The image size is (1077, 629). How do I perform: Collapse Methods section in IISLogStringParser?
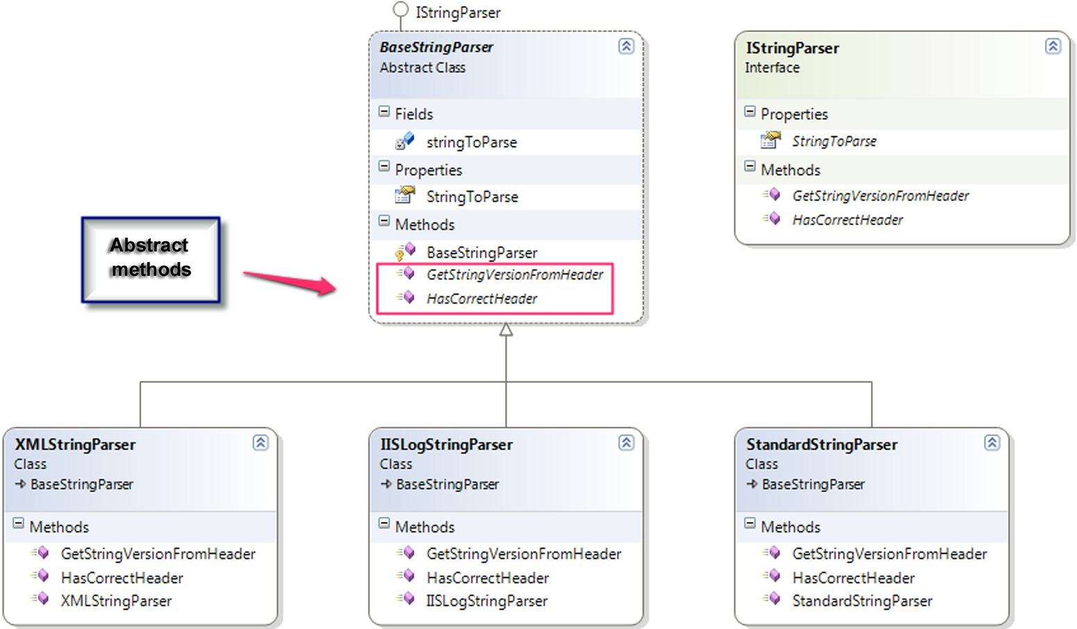pyautogui.click(x=384, y=523)
